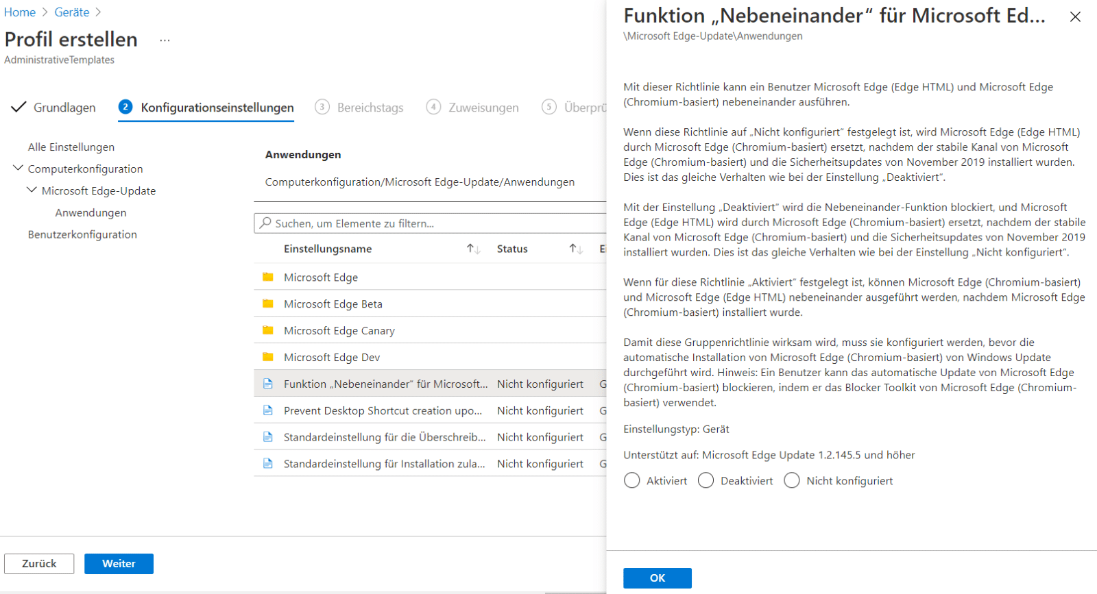Click the Zurück button

[x=39, y=564]
